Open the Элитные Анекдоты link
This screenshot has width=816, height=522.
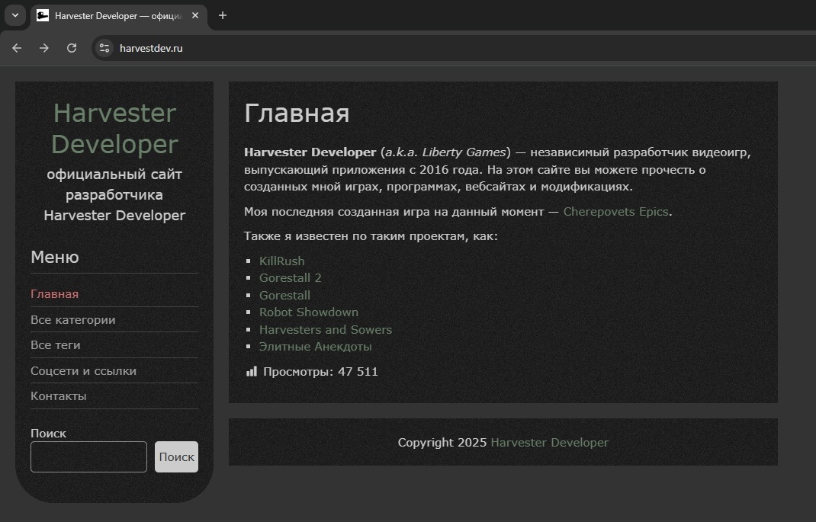point(316,347)
